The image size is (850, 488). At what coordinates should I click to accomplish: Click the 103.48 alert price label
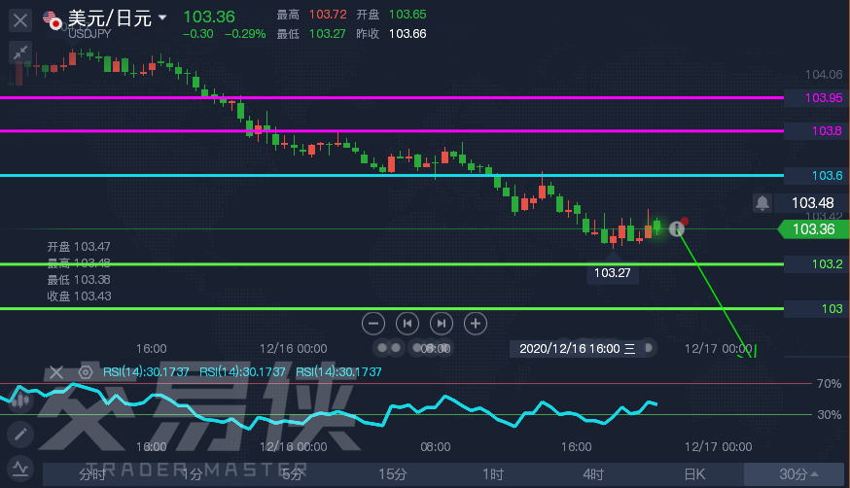pos(812,203)
